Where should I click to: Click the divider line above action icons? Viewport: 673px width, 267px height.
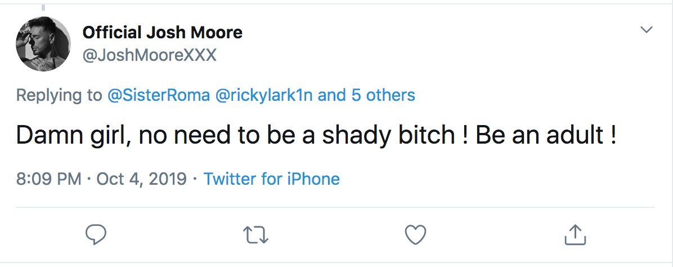pyautogui.click(x=335, y=207)
